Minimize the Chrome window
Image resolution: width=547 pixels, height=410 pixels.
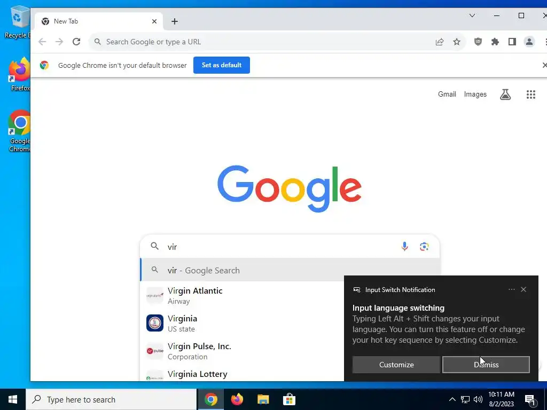497,15
